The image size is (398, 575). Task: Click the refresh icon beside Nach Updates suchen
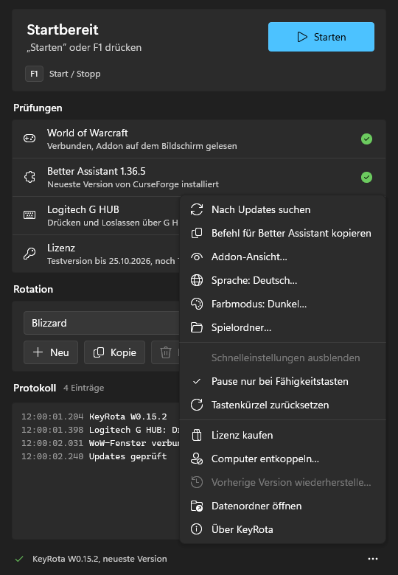pos(197,210)
